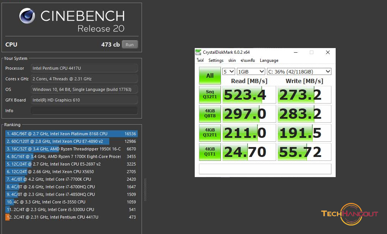Click the OS field Windows 10 64 Bit
Screen dimensions: 387x234
click(x=84, y=89)
